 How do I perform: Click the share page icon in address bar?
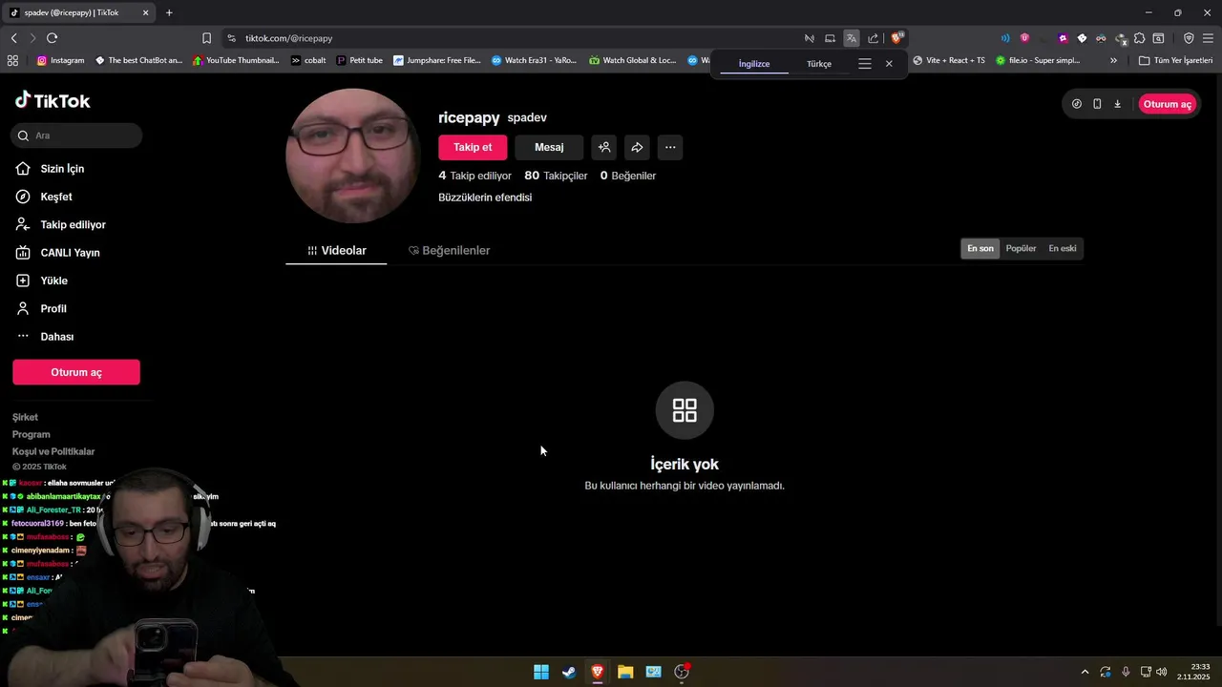[x=873, y=38]
